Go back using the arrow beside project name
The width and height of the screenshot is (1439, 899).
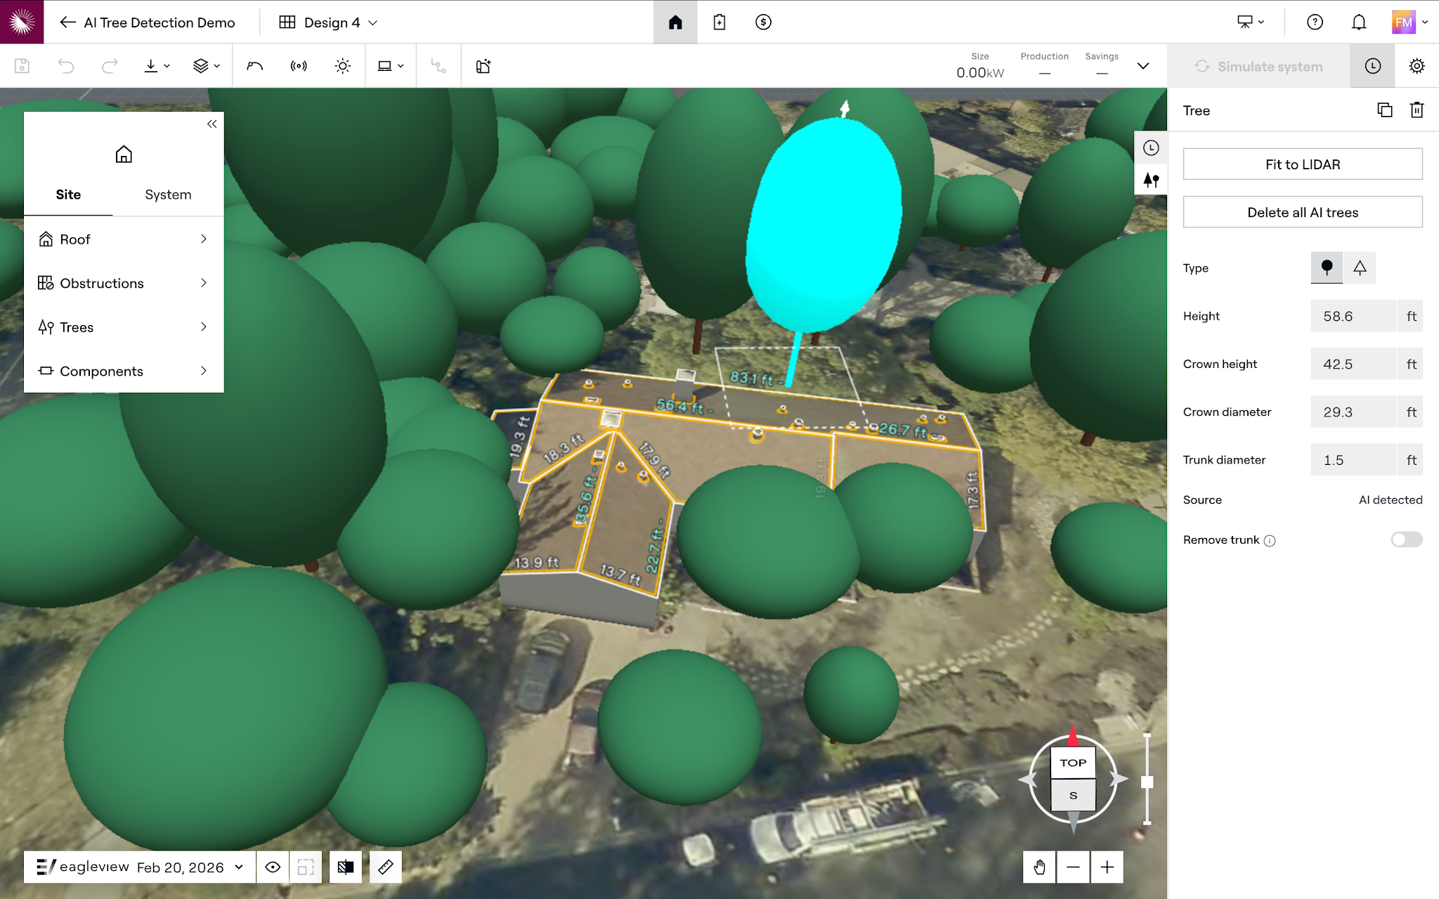point(67,22)
